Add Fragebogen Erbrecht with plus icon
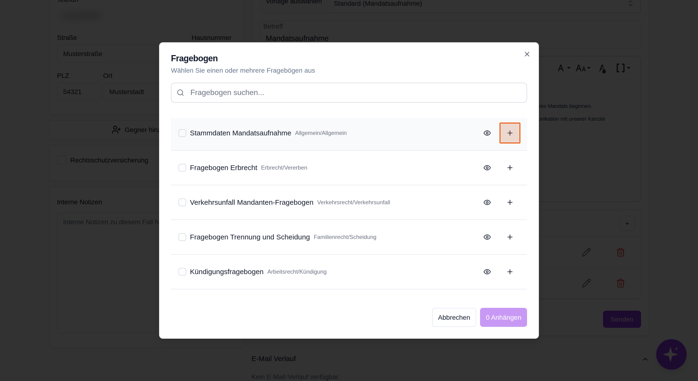The width and height of the screenshot is (698, 381). pos(510,168)
